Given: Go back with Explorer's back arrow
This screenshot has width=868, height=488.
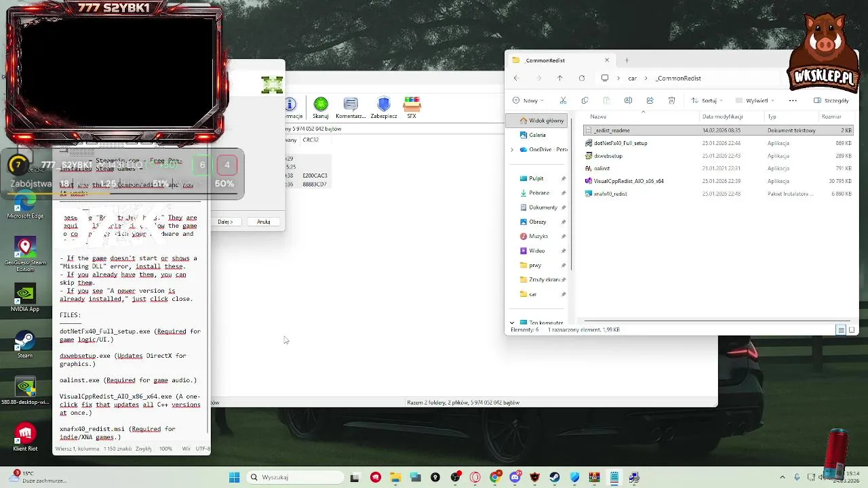Looking at the screenshot, I should pyautogui.click(x=516, y=78).
